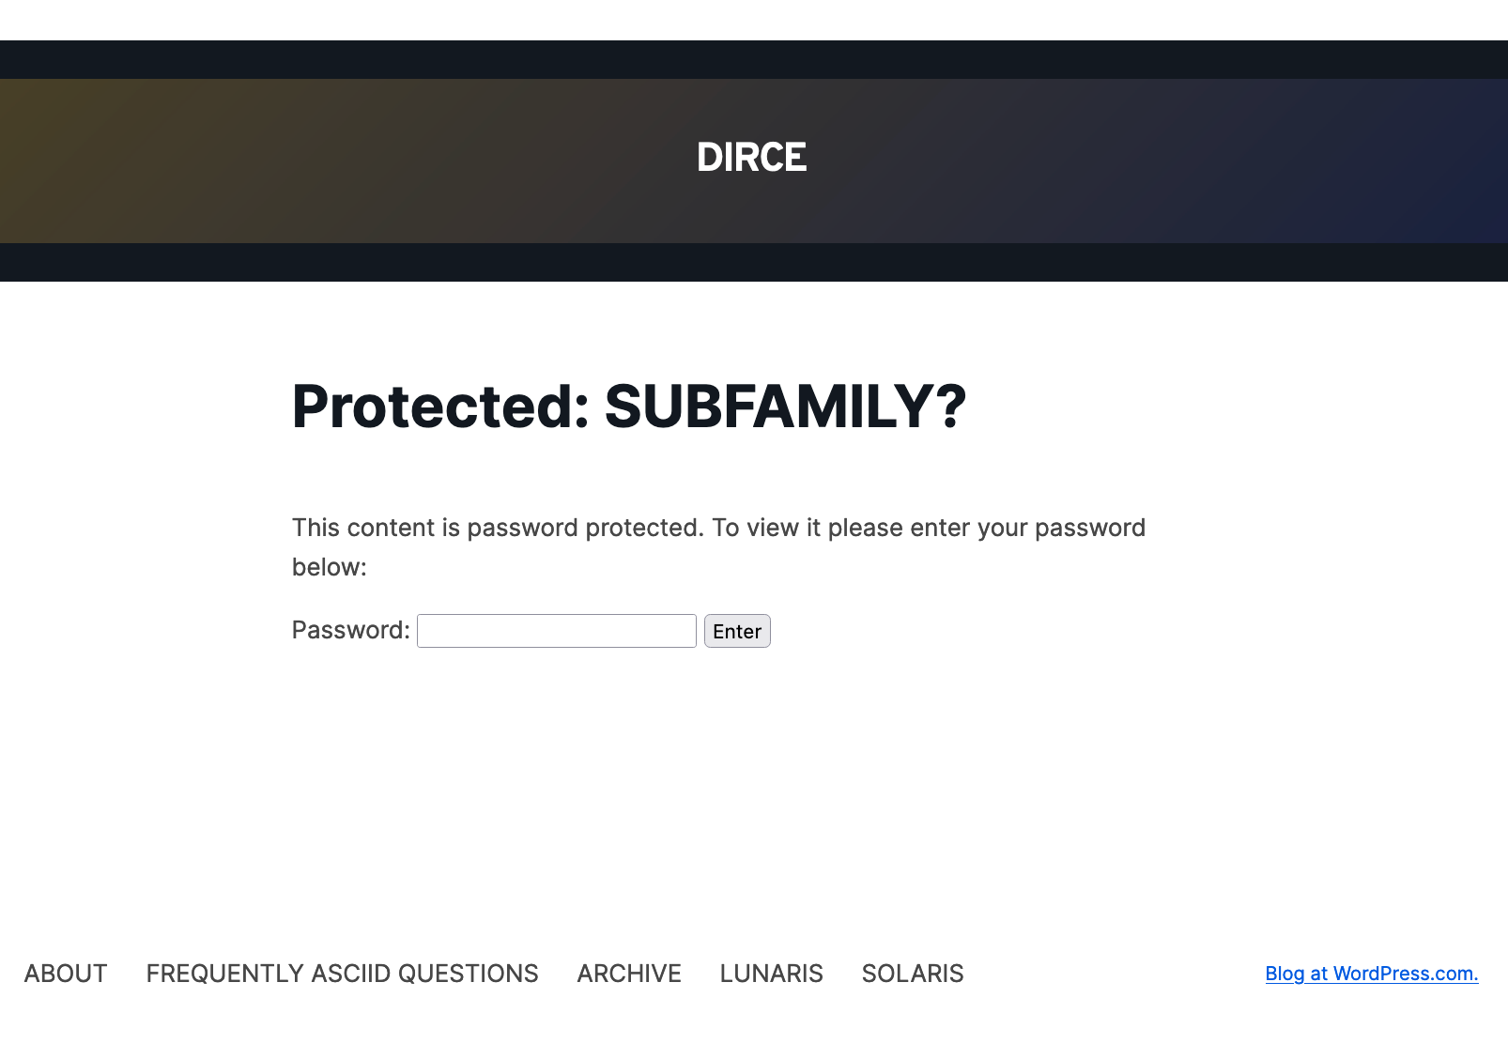Follow the Blog at WordPress.com link
The image size is (1508, 1059).
point(1371,974)
